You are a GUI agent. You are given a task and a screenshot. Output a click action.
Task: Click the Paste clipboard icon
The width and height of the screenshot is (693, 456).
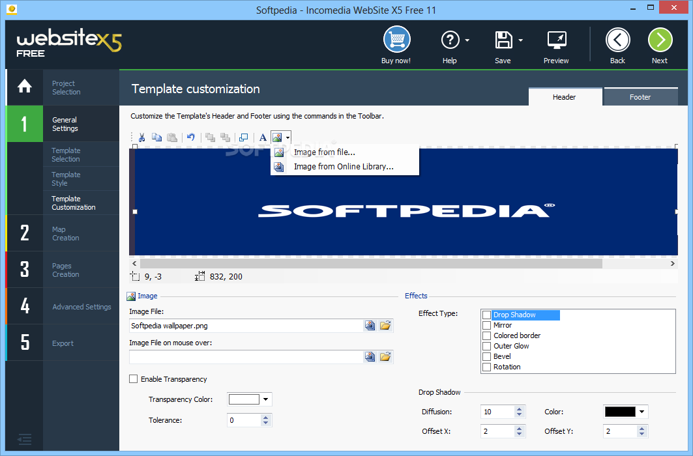(x=172, y=137)
